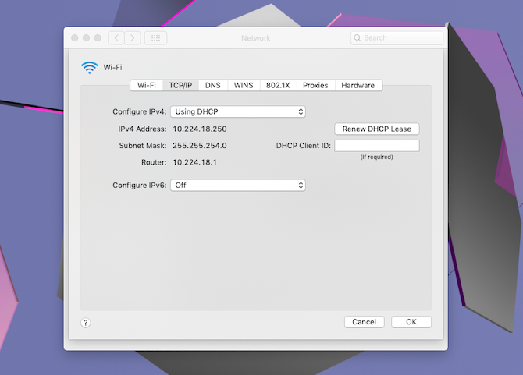Select the TCP/IP tab
This screenshot has width=523, height=375.
coord(180,85)
